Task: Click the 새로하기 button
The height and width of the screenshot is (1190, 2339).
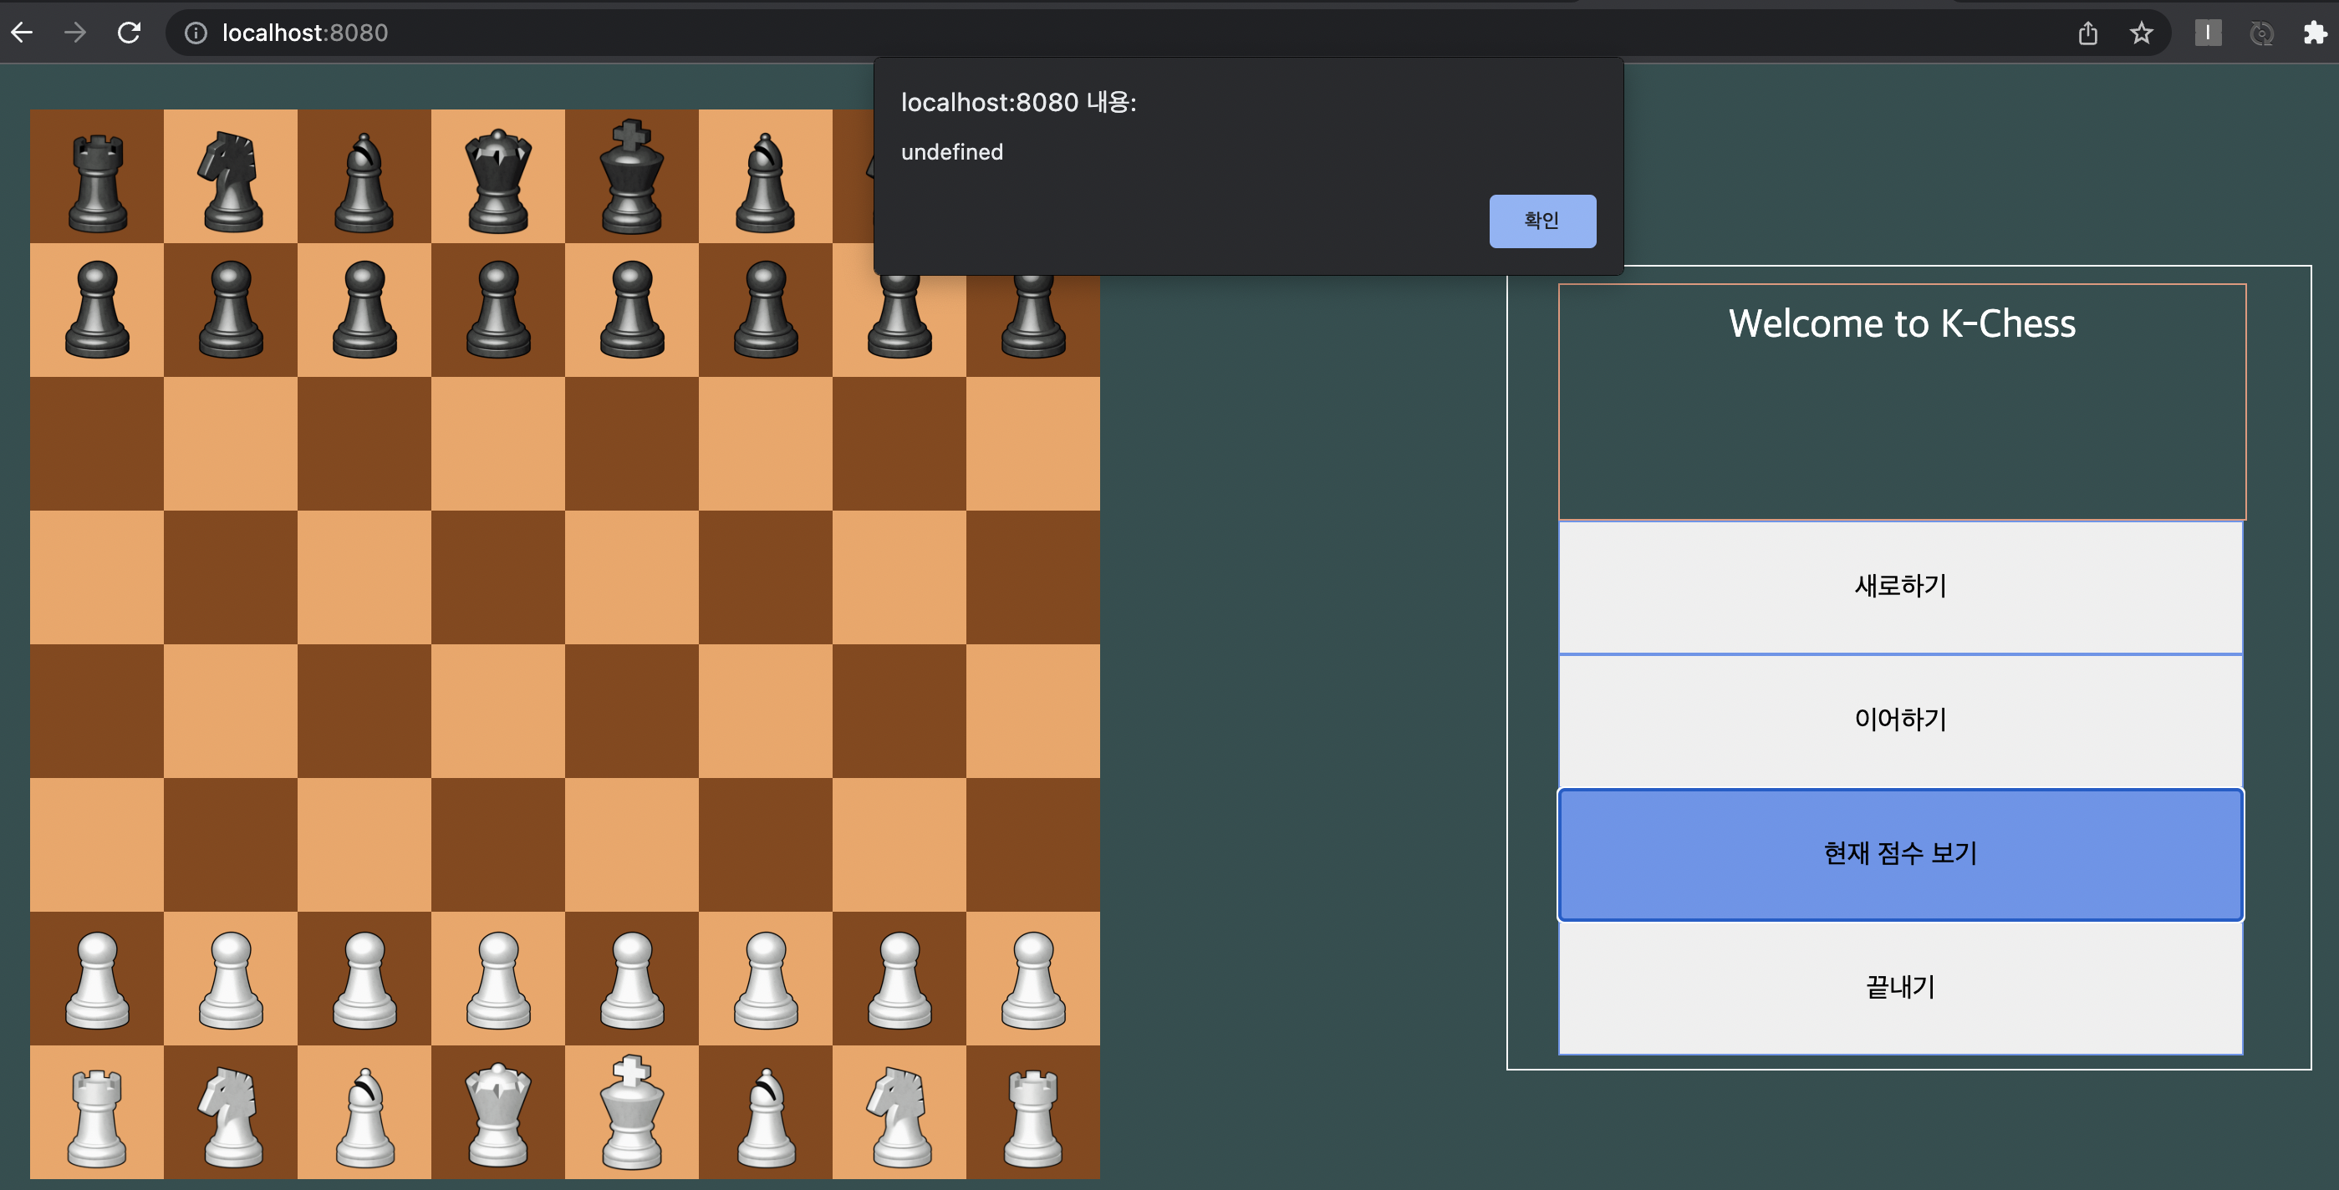Action: 1899,587
